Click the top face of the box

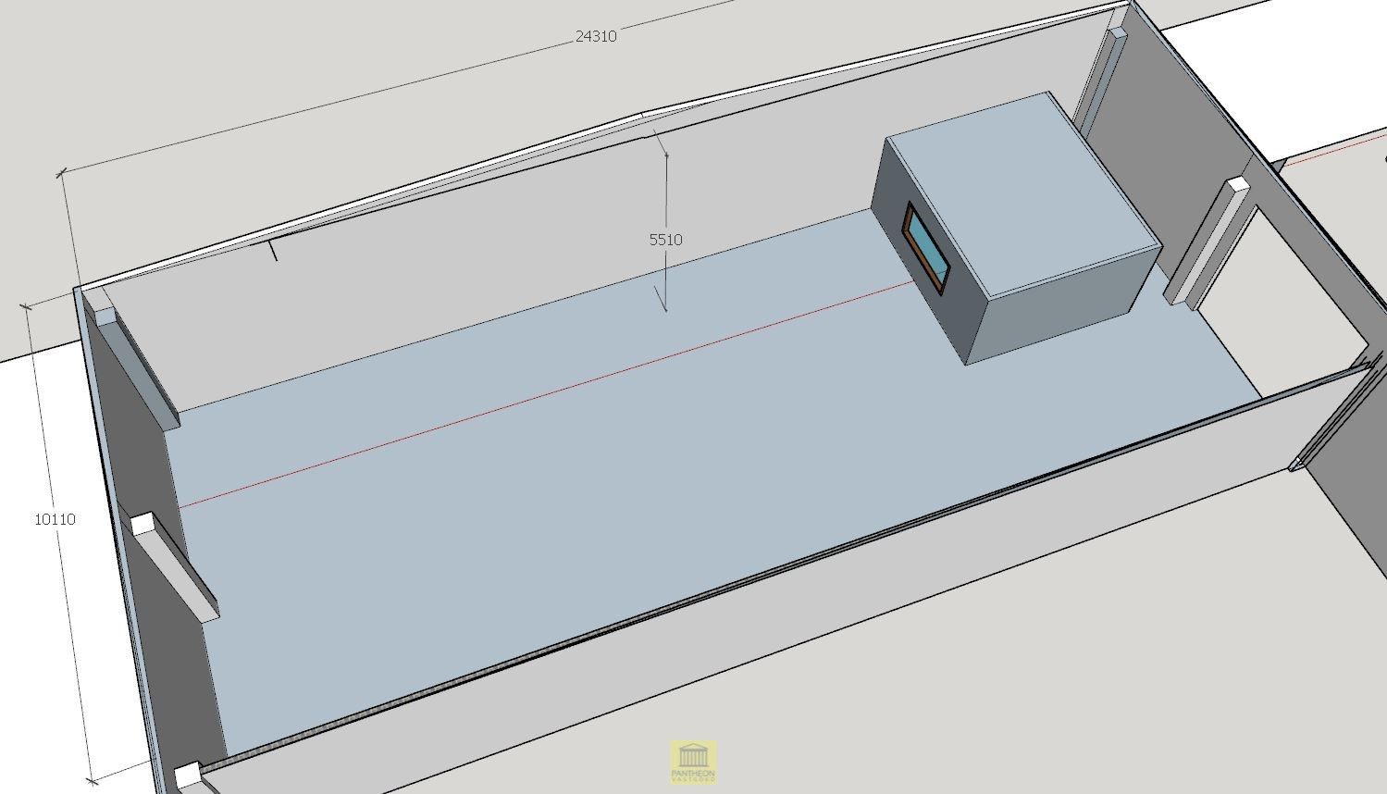(x=1016, y=191)
